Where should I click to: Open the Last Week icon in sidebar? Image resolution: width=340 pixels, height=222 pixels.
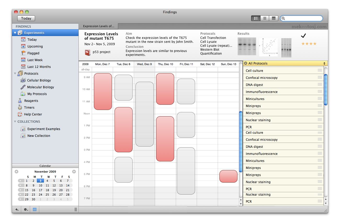(x=23, y=60)
